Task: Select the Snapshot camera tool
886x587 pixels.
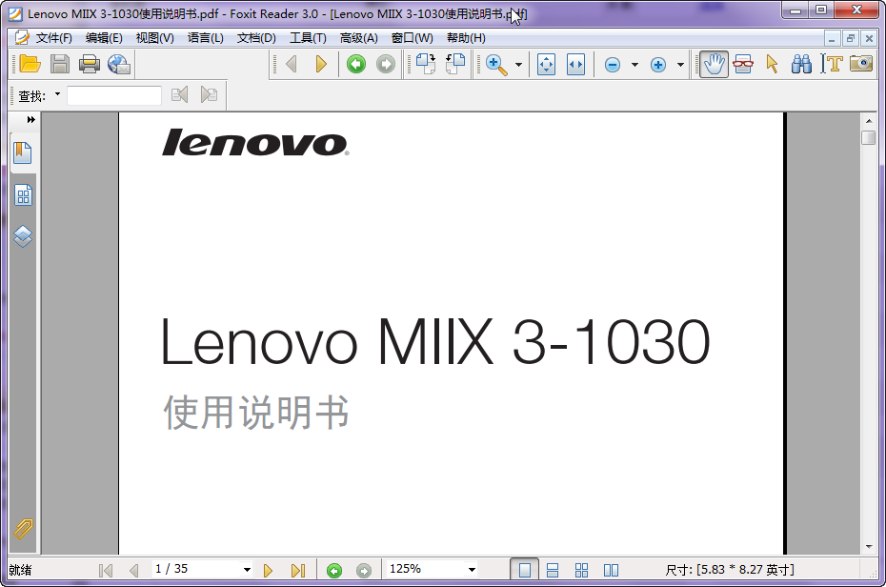Action: (x=861, y=63)
